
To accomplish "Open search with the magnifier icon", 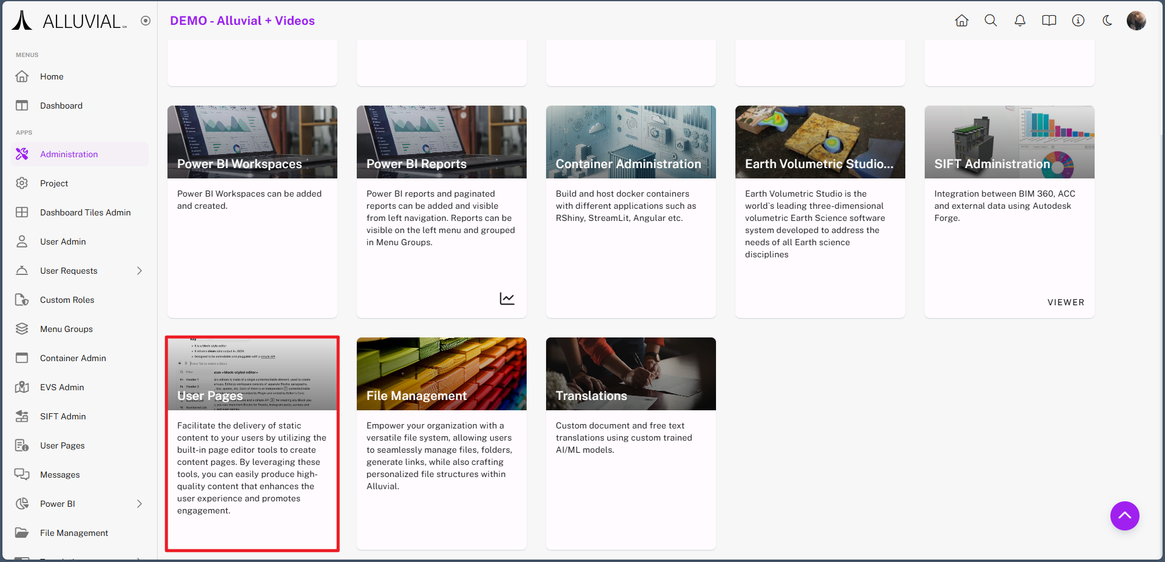I will tap(990, 21).
